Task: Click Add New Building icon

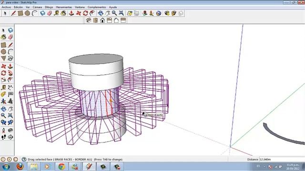Action: [144, 13]
